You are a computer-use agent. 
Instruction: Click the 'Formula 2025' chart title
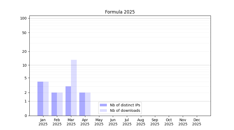click(120, 12)
